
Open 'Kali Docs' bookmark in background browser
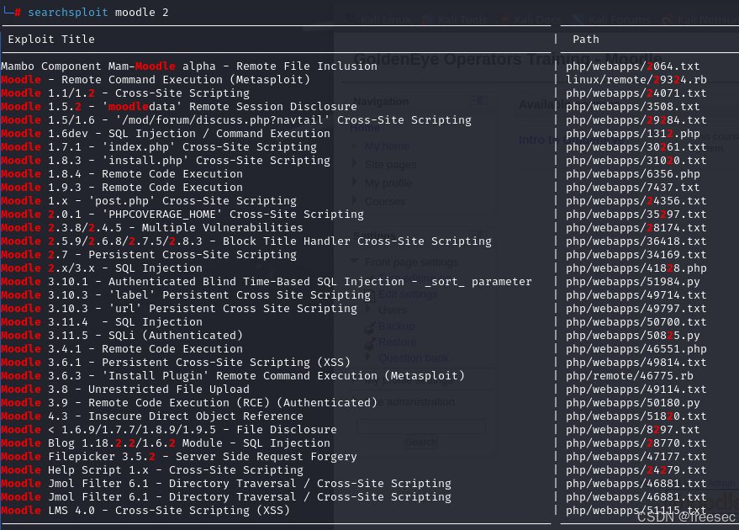(x=530, y=20)
